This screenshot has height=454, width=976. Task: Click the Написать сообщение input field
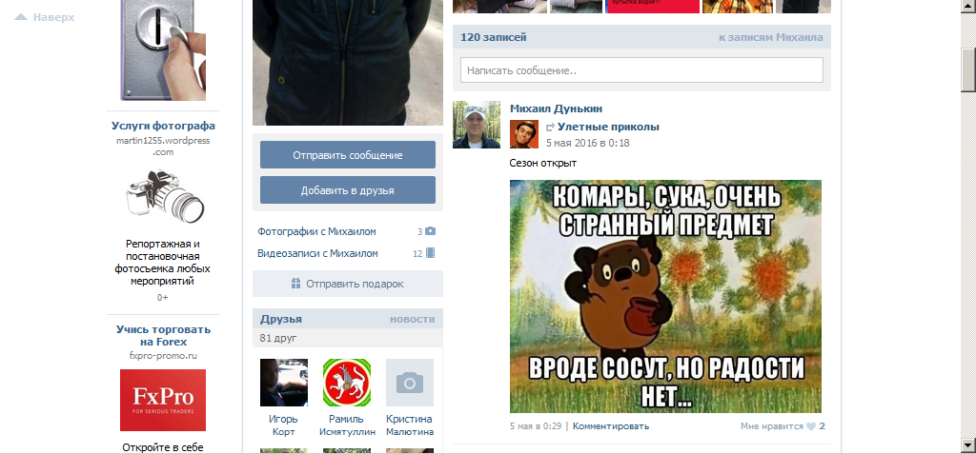pyautogui.click(x=641, y=70)
